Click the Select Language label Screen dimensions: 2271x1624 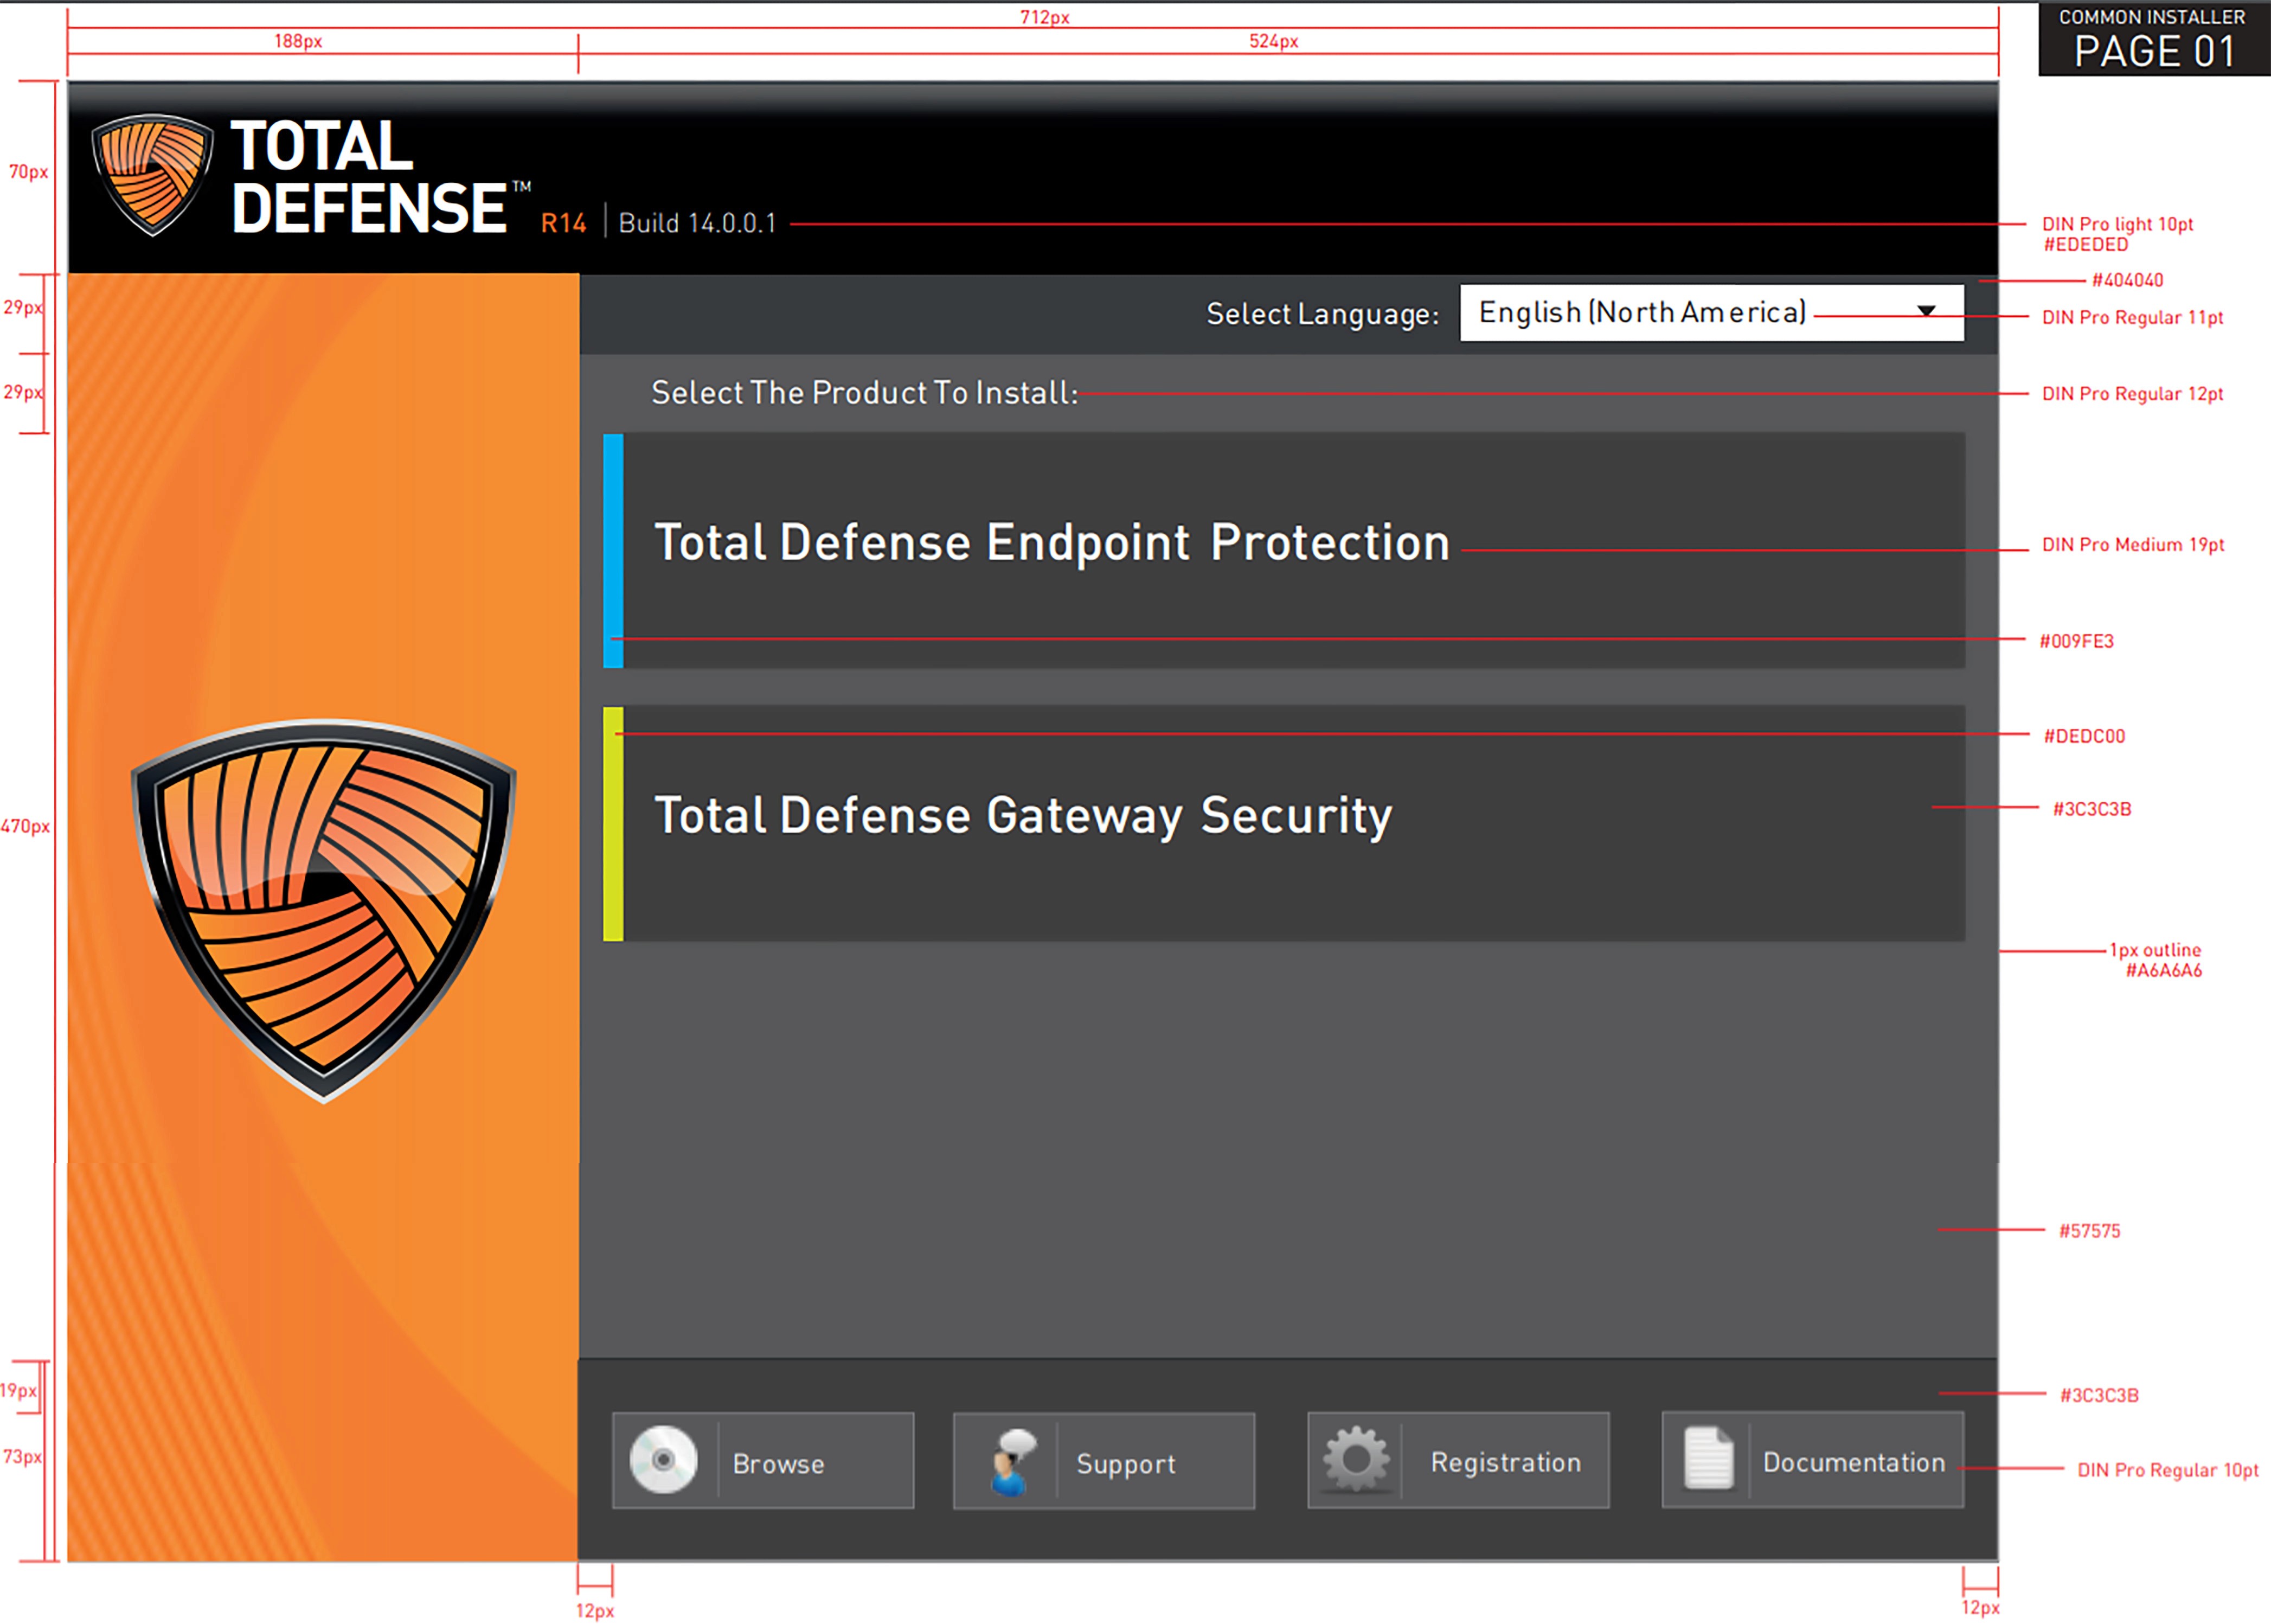(1321, 314)
